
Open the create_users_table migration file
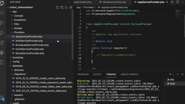(x=40, y=78)
